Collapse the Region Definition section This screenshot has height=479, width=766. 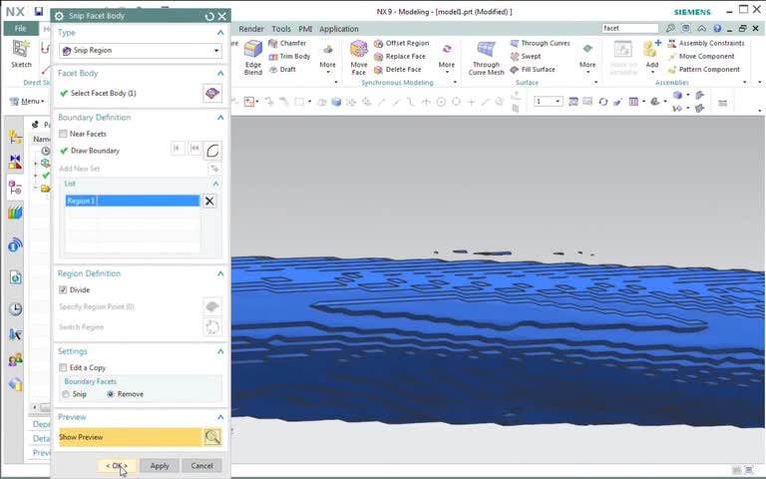220,273
